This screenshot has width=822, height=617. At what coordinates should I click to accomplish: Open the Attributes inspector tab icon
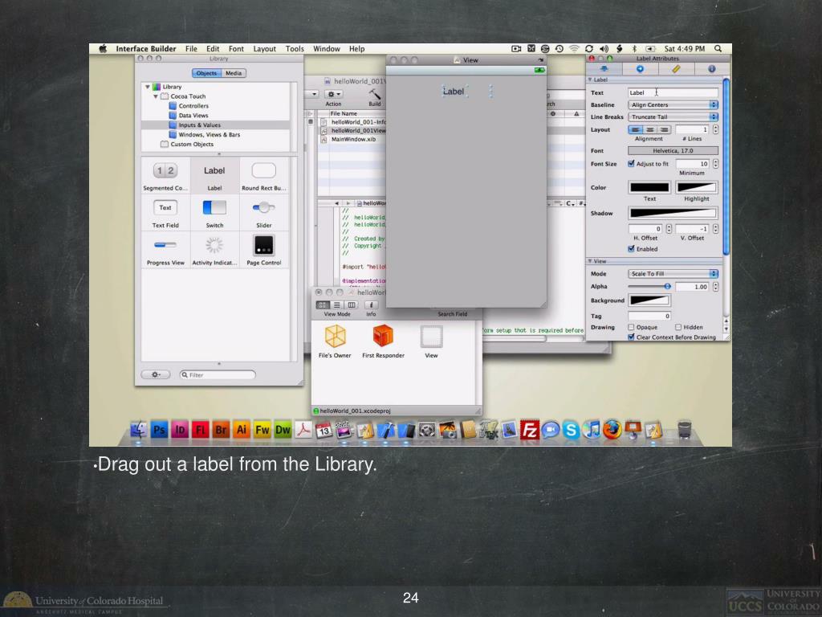coord(604,69)
